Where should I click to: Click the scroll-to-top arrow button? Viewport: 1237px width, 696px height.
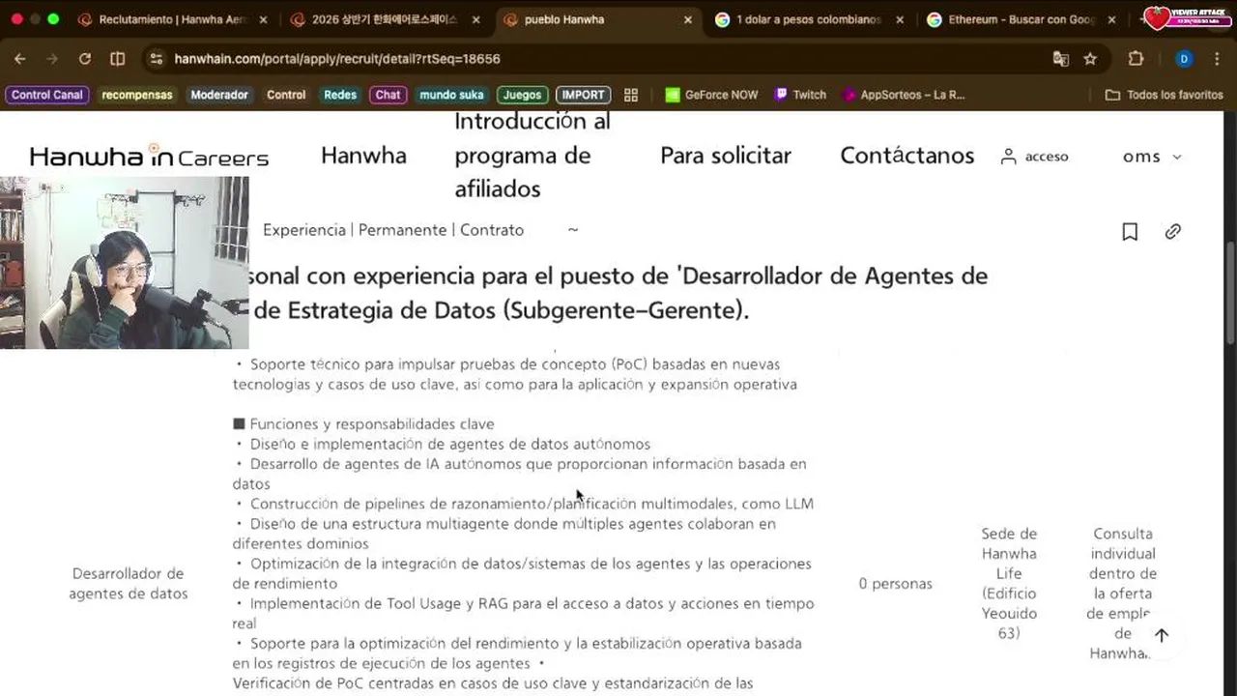pyautogui.click(x=1162, y=635)
